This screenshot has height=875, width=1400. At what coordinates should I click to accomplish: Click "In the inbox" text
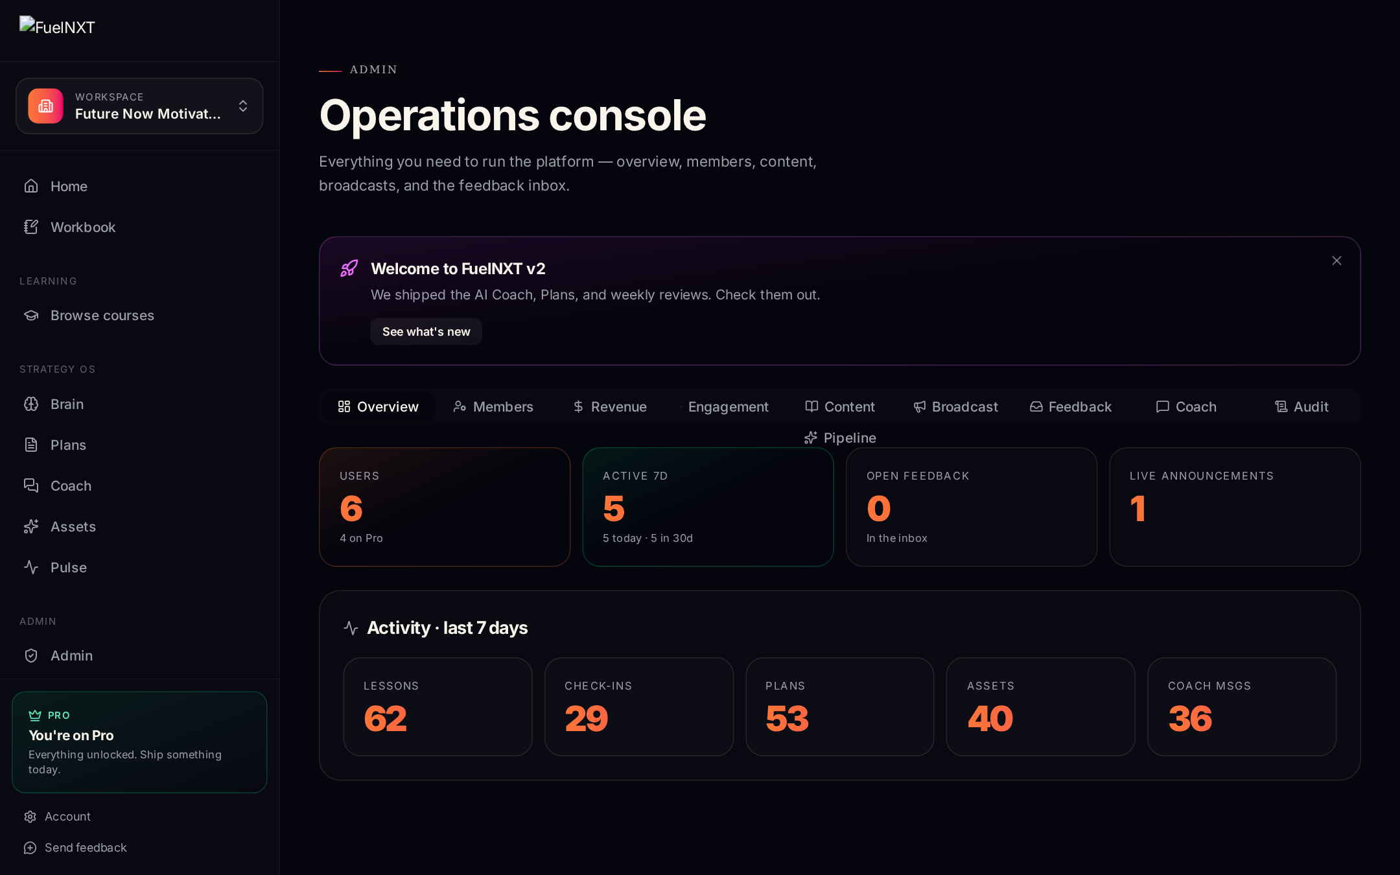896,538
